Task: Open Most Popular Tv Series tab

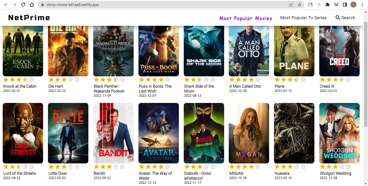Action: tap(303, 18)
